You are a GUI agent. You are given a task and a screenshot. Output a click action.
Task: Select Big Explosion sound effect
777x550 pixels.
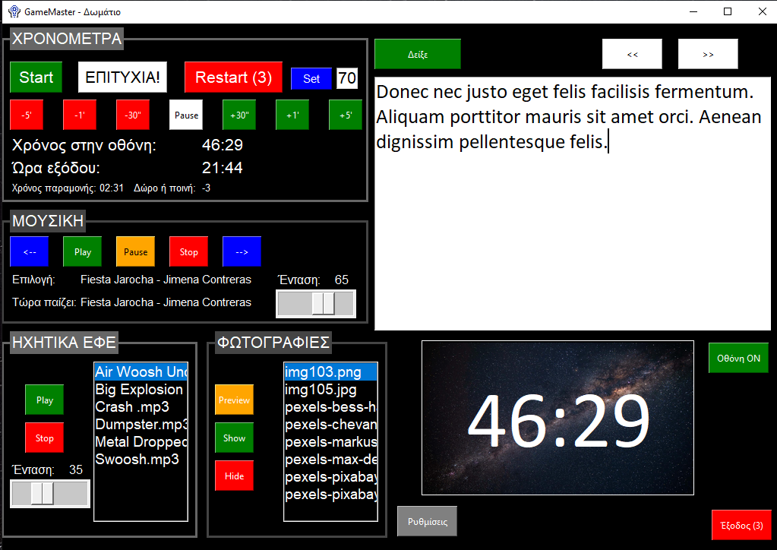coord(139,390)
